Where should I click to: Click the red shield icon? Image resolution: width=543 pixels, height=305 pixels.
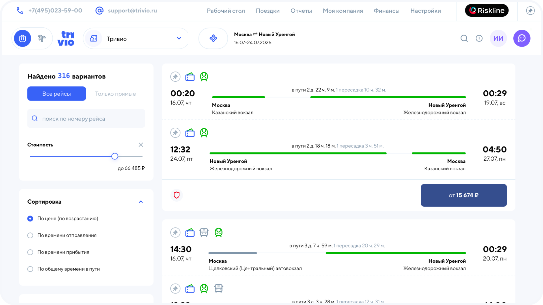[176, 195]
